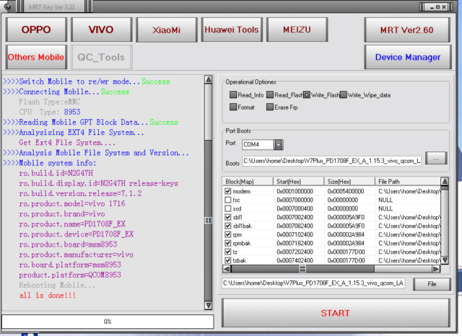Tick the Erase Frp checkbox
Image resolution: width=462 pixels, height=336 pixels.
(270, 107)
